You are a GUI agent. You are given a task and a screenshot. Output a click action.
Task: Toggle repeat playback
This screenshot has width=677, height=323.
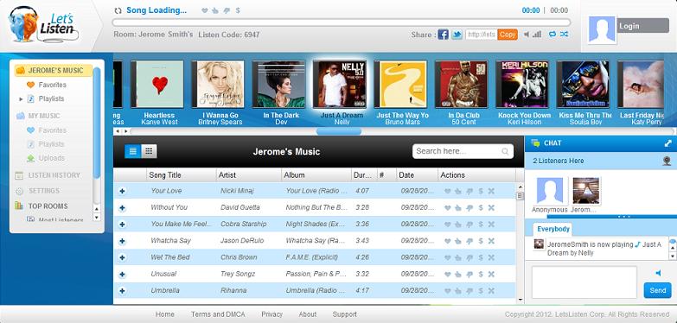[x=552, y=34]
